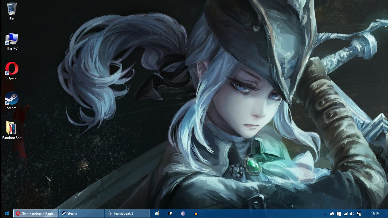388x218 pixels.
Task: Open the network signal tray icon
Action: [x=346, y=213]
